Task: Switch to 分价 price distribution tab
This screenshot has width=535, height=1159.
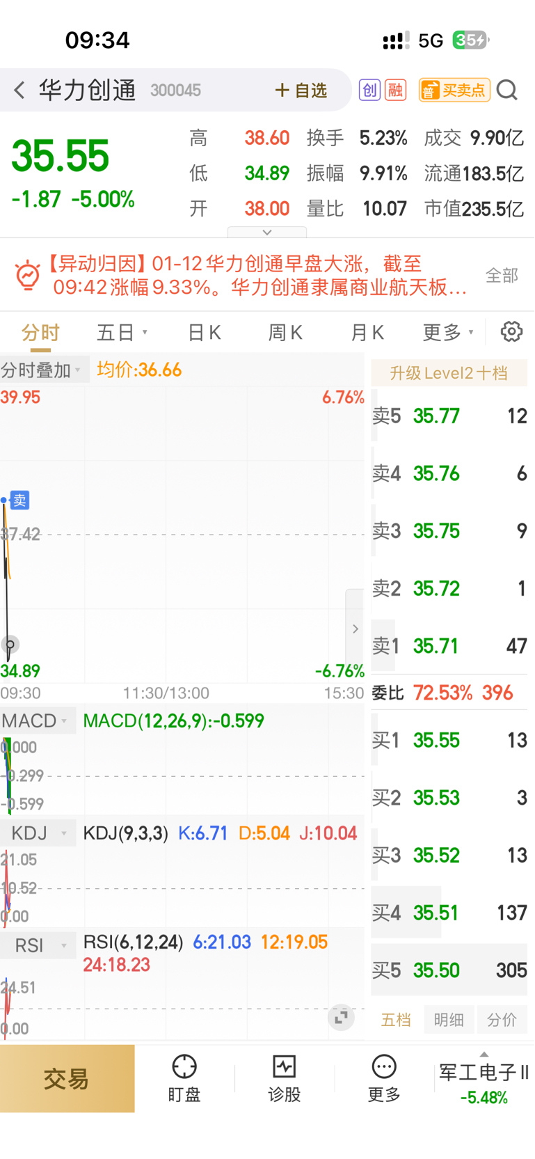Action: pyautogui.click(x=502, y=1020)
